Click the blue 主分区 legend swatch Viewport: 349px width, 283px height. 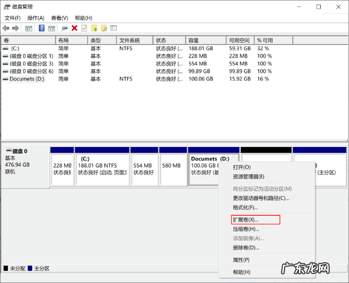click(30, 268)
